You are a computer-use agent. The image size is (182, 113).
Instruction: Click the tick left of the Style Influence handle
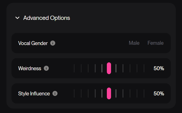102,93
